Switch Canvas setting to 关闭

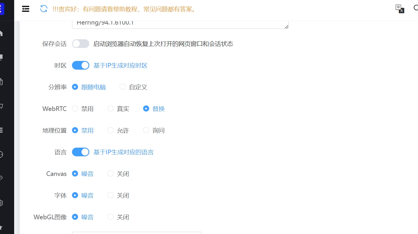tap(110, 173)
